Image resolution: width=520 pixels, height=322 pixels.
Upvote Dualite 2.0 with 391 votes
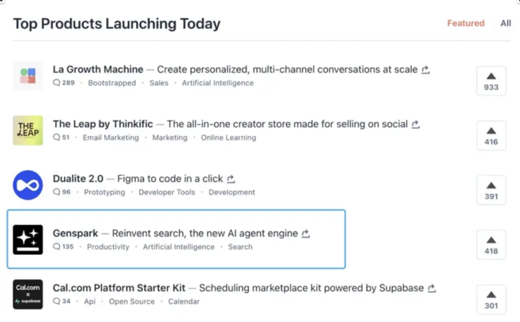click(491, 190)
